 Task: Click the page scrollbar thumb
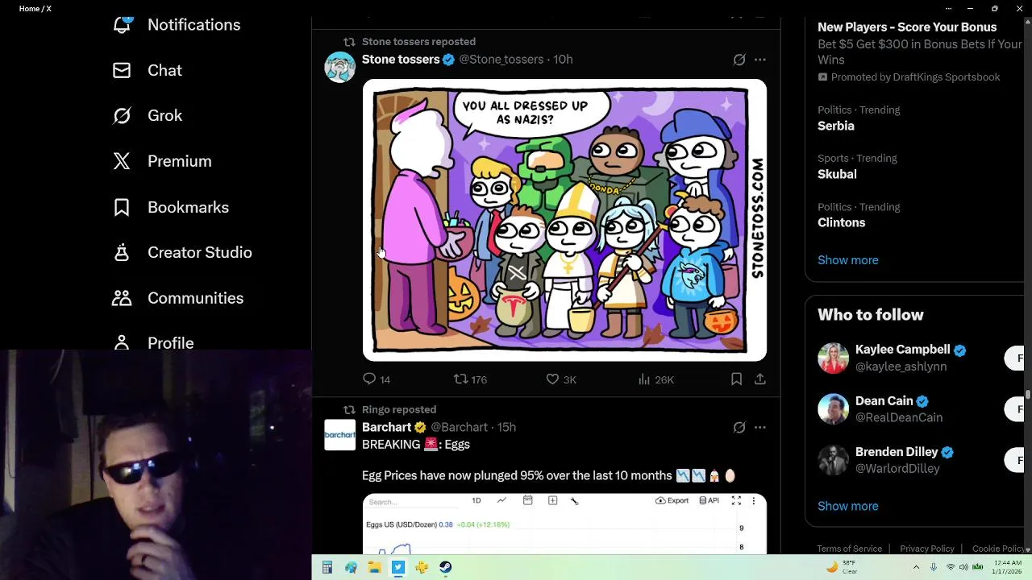pos(1028,394)
